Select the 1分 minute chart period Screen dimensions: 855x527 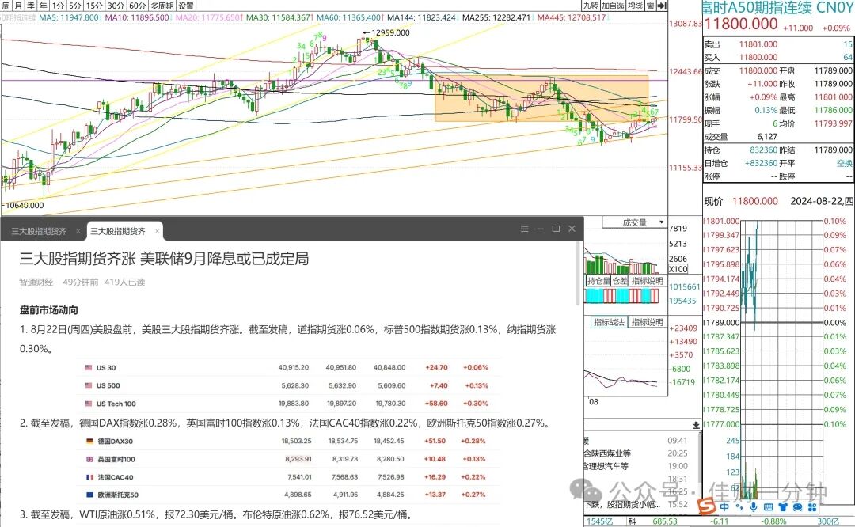coord(58,6)
